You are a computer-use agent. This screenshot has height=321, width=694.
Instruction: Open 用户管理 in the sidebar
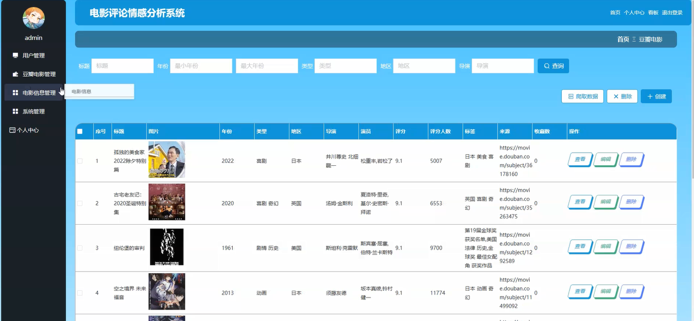34,56
